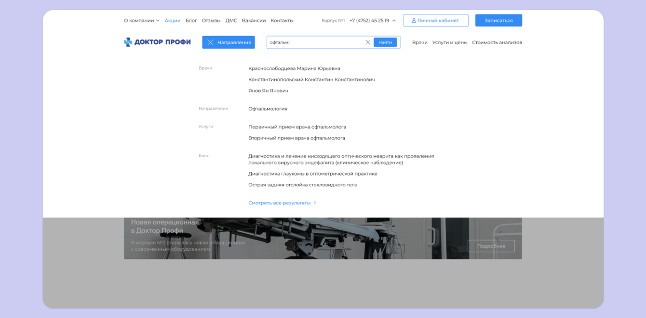Select Вторичный прием врача офтальмолога
The height and width of the screenshot is (318, 646).
click(296, 138)
